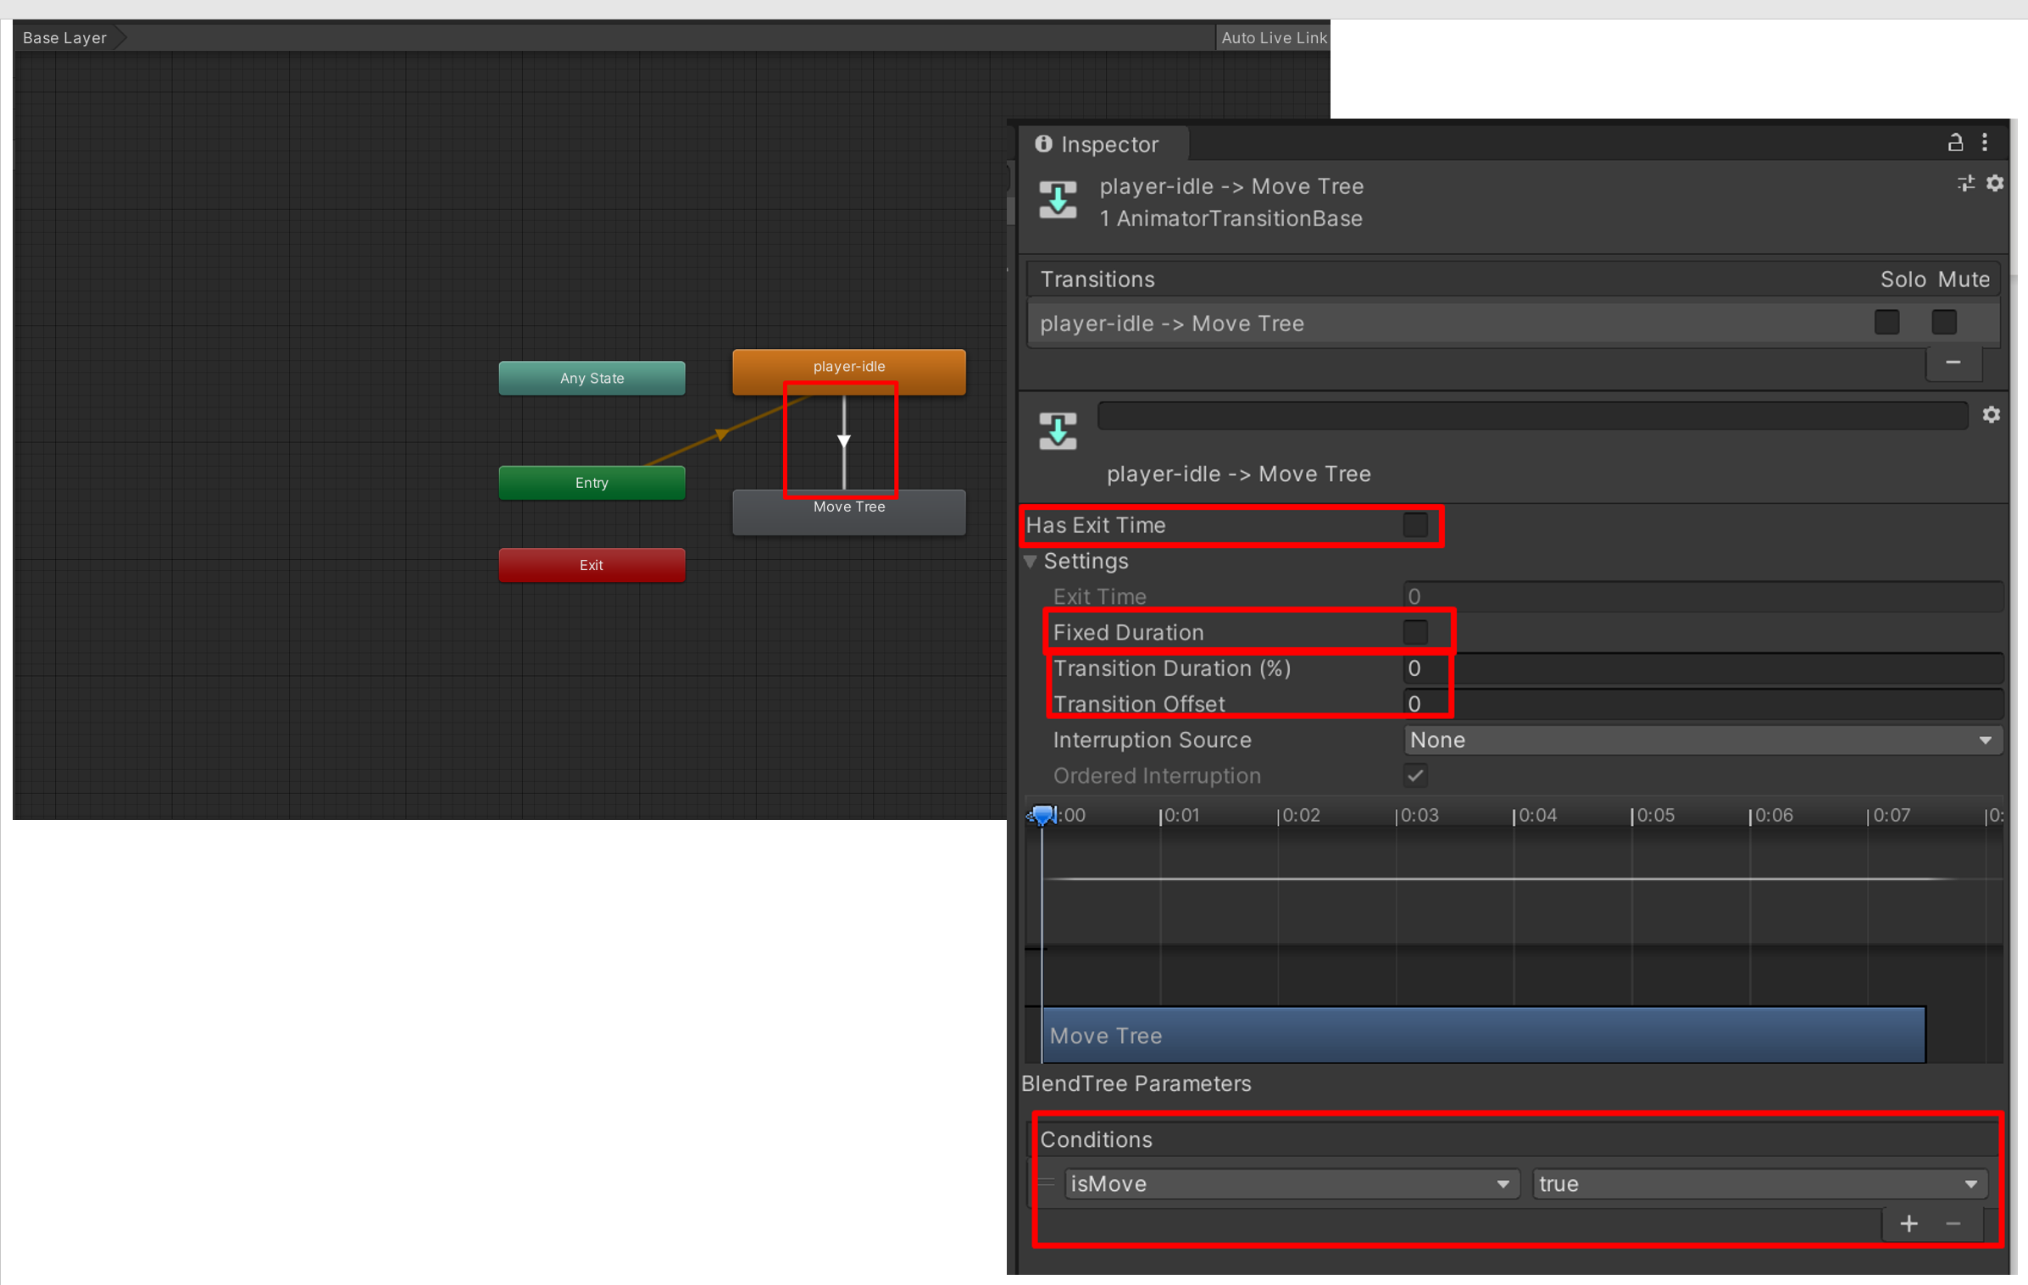Click the transition name field gear icon

pyautogui.click(x=1991, y=414)
